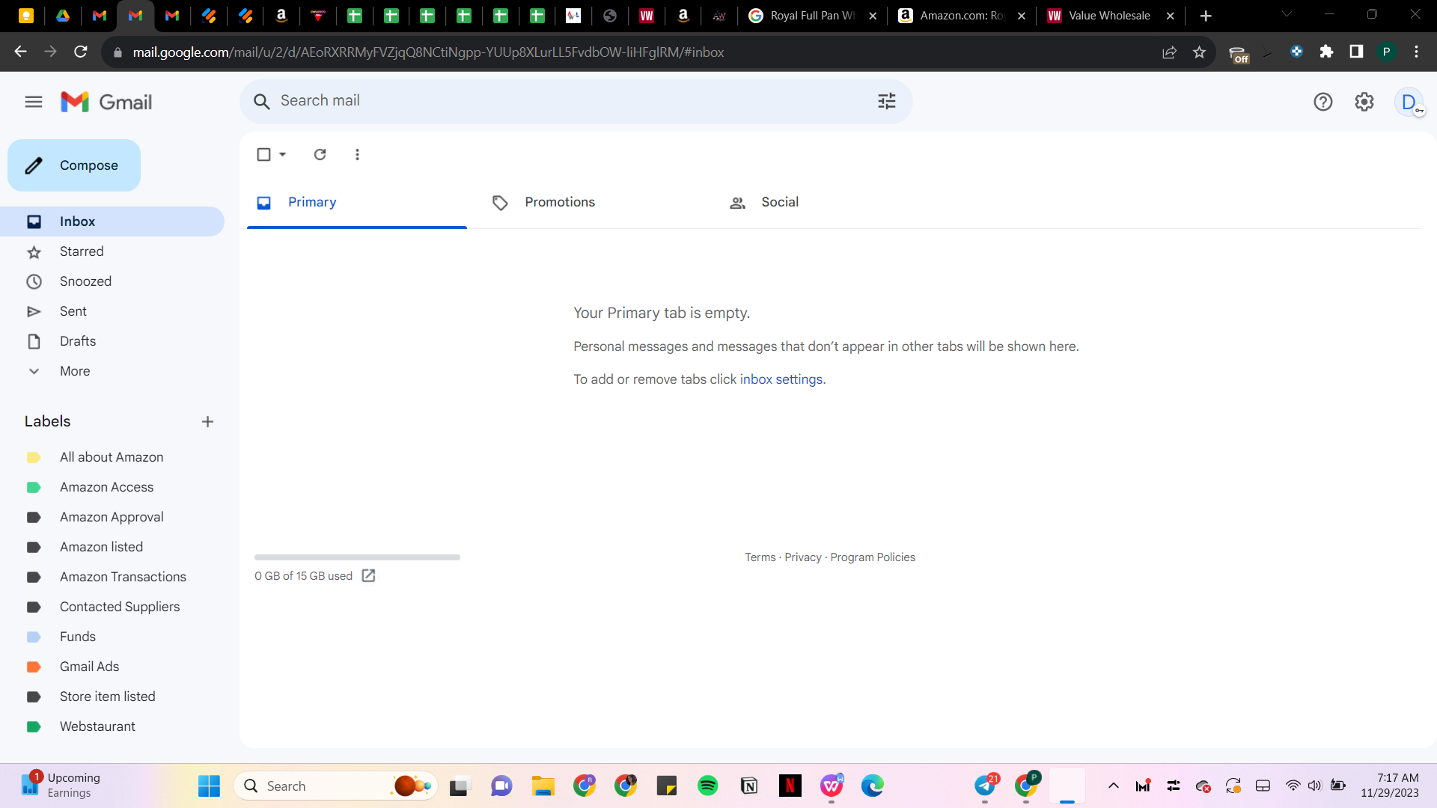Open the Amazon Approval label
The height and width of the screenshot is (808, 1437).
112,517
